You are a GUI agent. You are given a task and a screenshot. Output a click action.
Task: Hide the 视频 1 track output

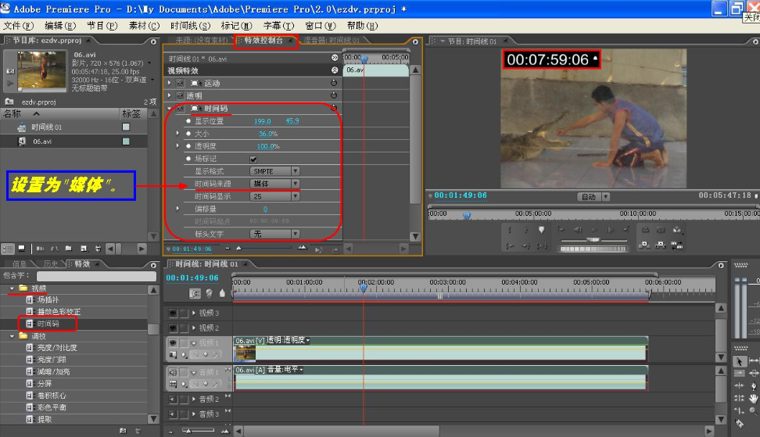[173, 342]
